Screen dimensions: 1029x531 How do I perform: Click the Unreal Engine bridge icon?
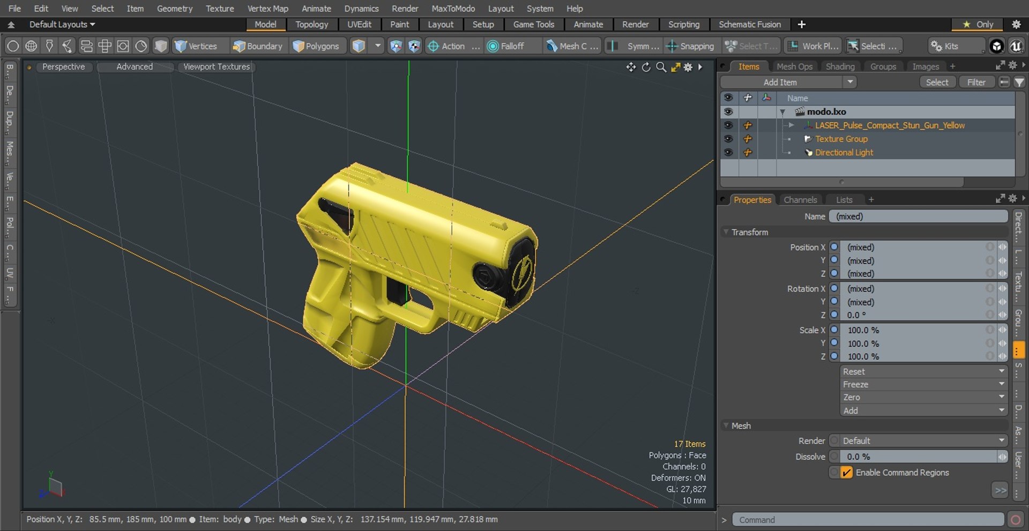click(x=1016, y=46)
